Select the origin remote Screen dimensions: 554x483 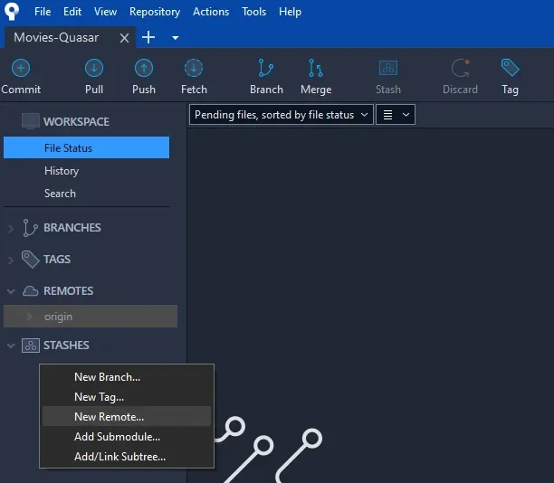click(91, 317)
